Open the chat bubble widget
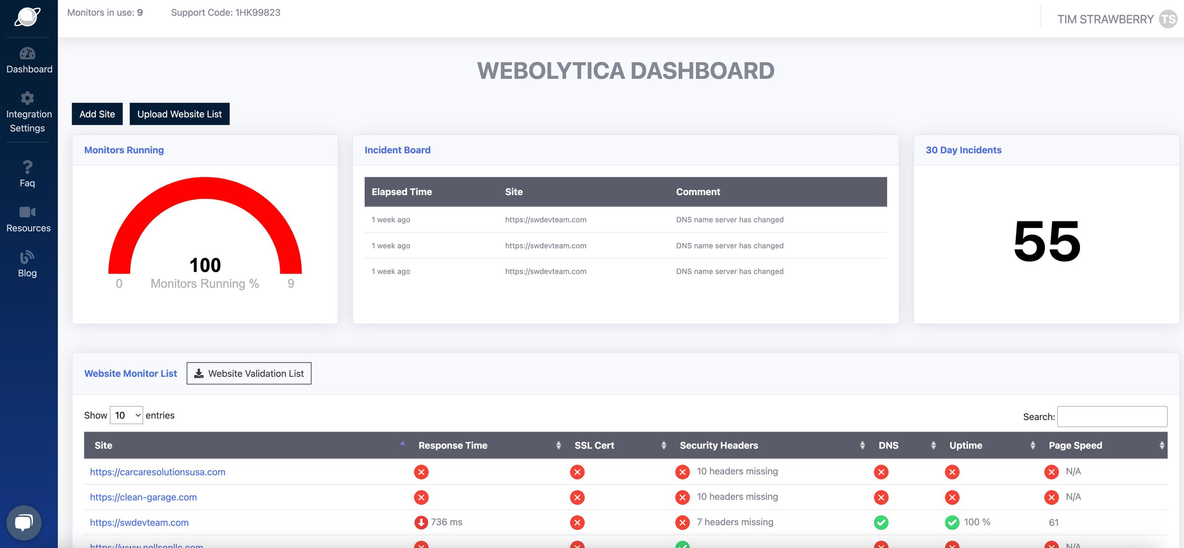The height and width of the screenshot is (548, 1184). click(x=24, y=522)
